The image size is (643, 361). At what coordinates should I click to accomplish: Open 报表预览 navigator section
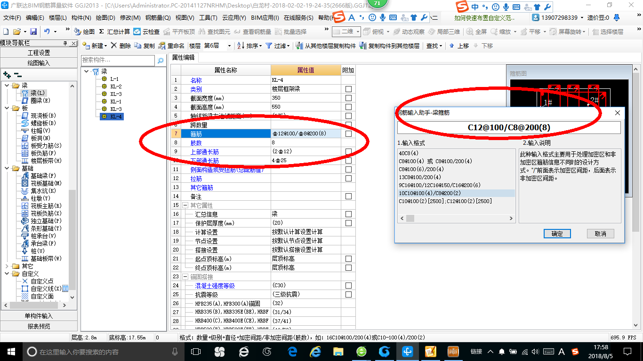[x=39, y=326]
